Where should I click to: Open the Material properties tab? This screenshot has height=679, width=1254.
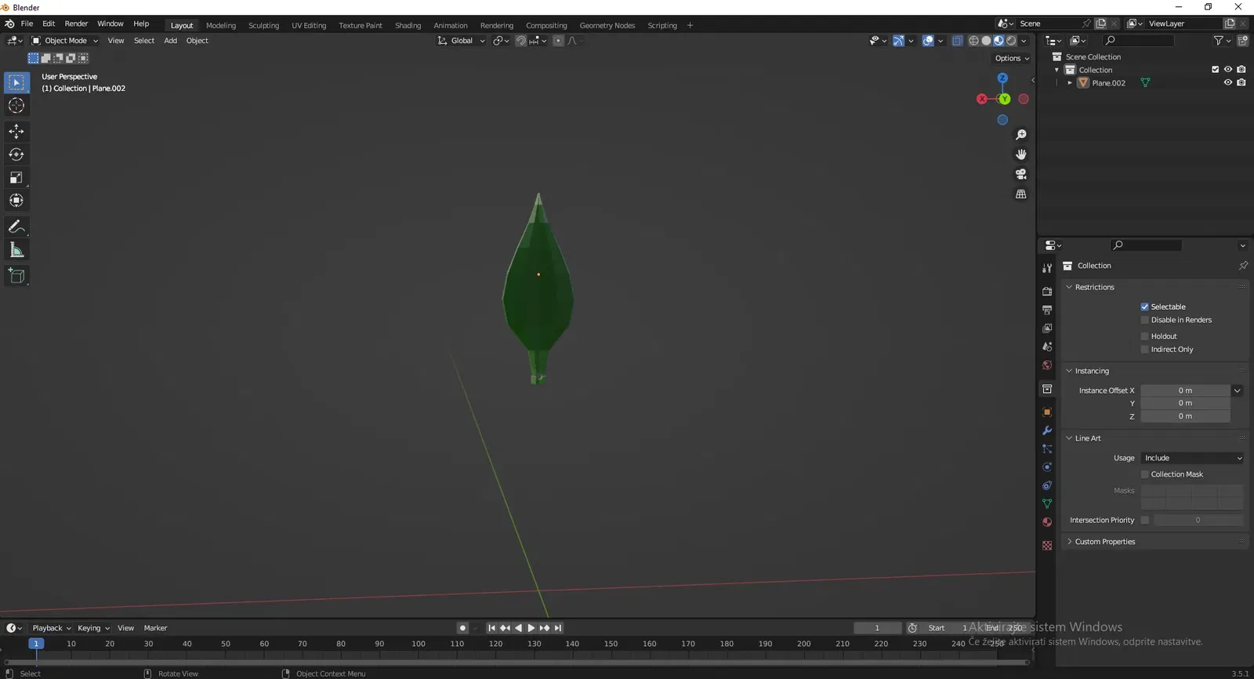tap(1047, 522)
